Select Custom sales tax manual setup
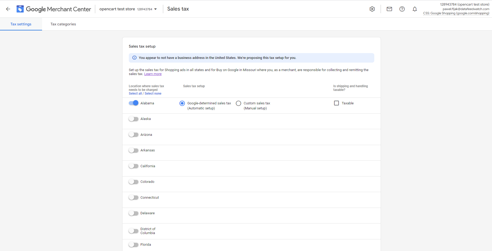This screenshot has height=251, width=492. coord(239,103)
